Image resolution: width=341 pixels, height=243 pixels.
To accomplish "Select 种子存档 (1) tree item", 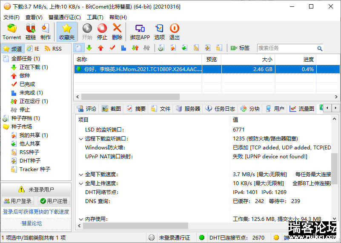I will pyautogui.click(x=26, y=118).
